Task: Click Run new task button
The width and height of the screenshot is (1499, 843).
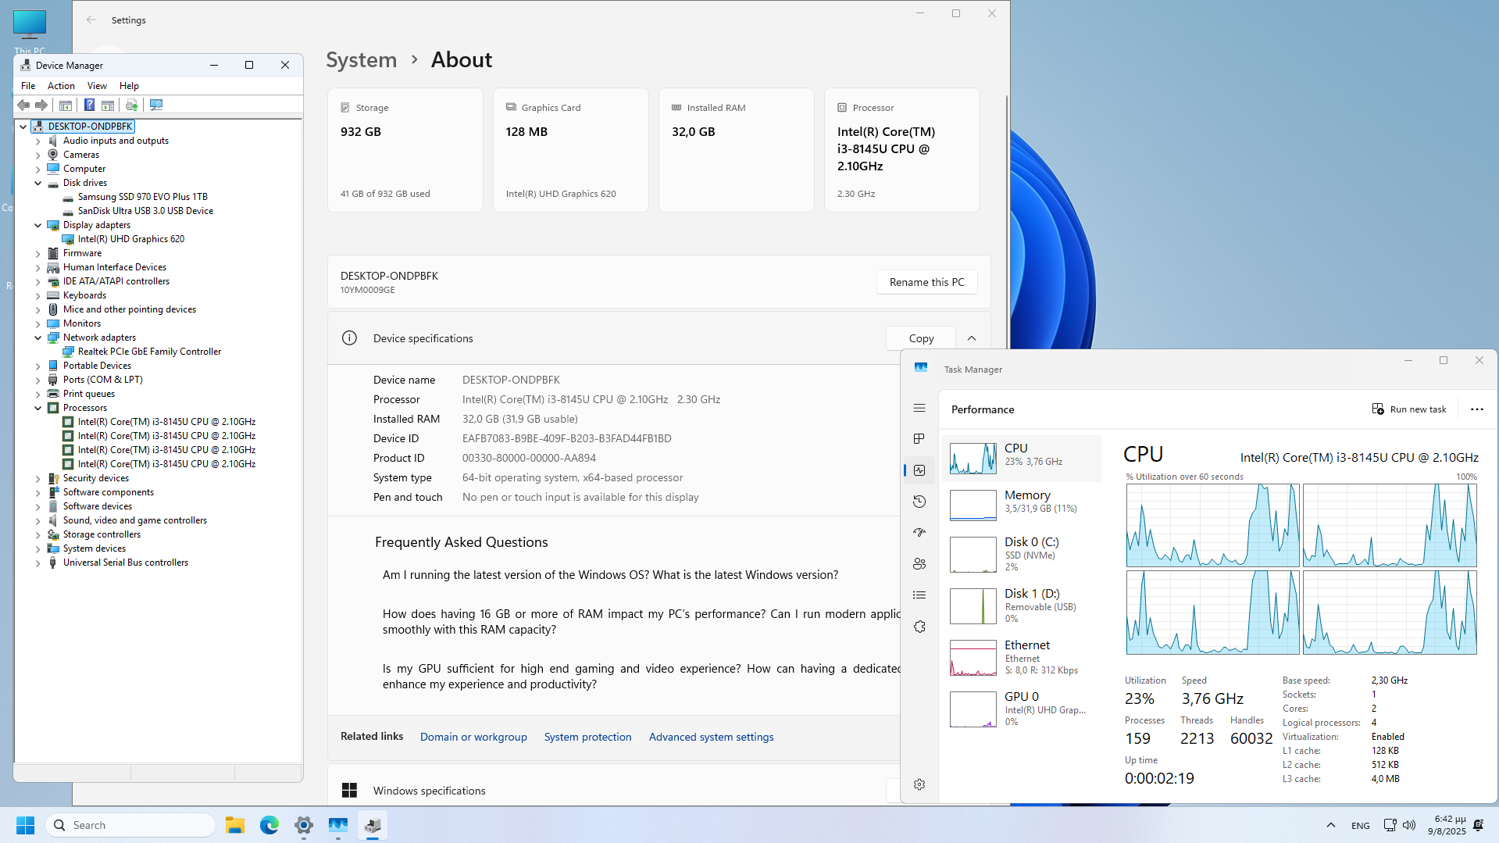Action: [x=1409, y=409]
